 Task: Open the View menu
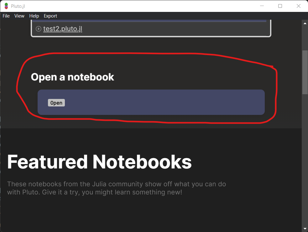[x=19, y=16]
